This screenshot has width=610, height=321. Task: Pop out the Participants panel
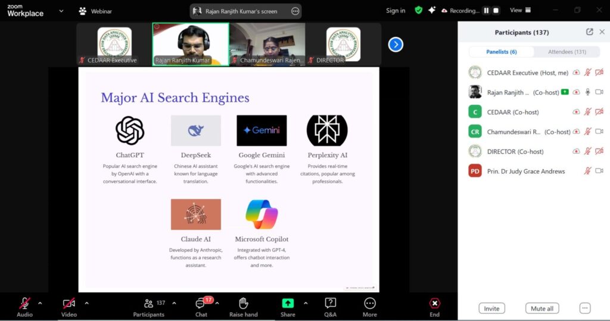[589, 32]
